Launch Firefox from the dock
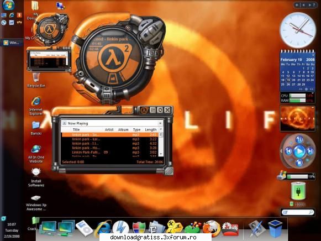This screenshot has width=321, height=241. 212,228
